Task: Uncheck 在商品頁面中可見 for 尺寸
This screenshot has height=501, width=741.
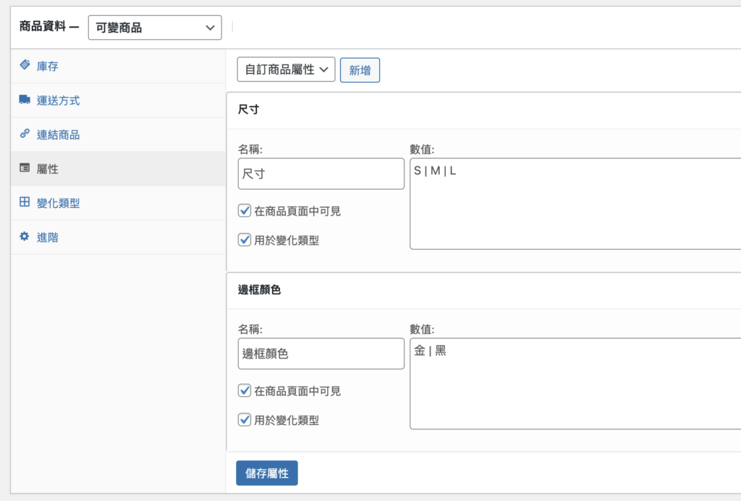Action: (x=245, y=210)
